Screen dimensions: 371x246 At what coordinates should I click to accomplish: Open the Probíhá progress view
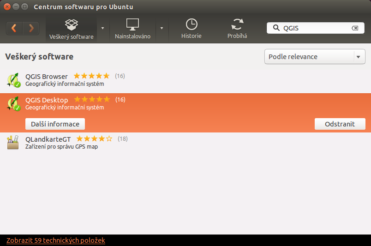pyautogui.click(x=237, y=29)
